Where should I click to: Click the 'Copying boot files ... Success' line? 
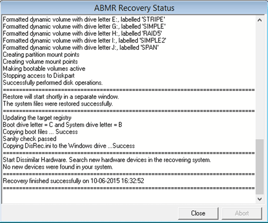tap(40, 132)
